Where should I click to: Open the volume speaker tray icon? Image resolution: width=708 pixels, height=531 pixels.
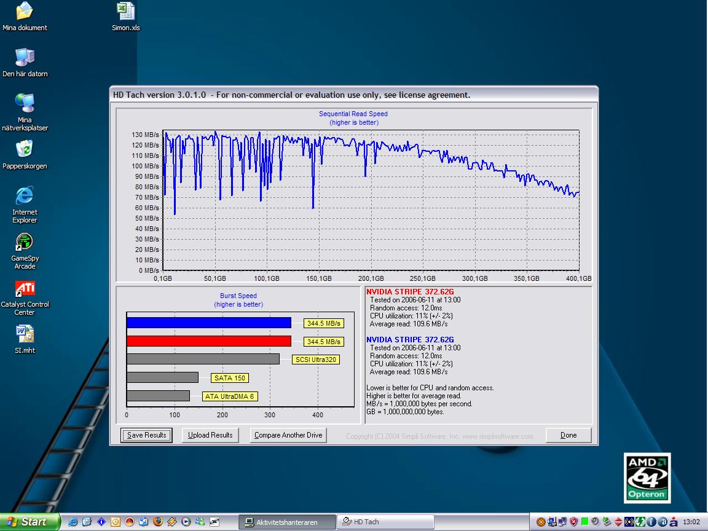596,522
